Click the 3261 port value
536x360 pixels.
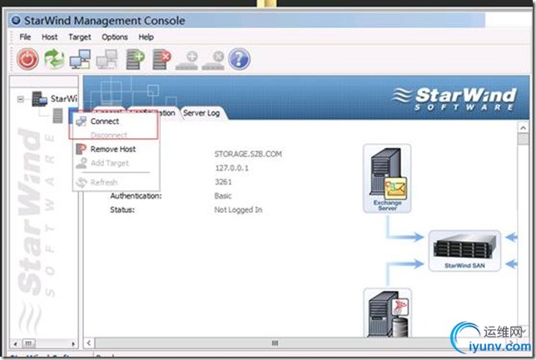223,182
